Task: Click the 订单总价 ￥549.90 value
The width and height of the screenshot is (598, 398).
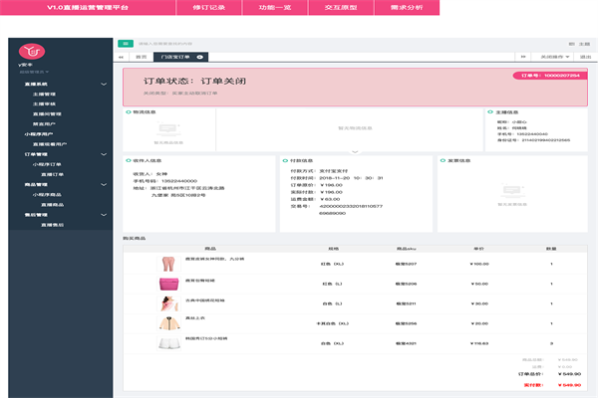Action: pyautogui.click(x=569, y=374)
